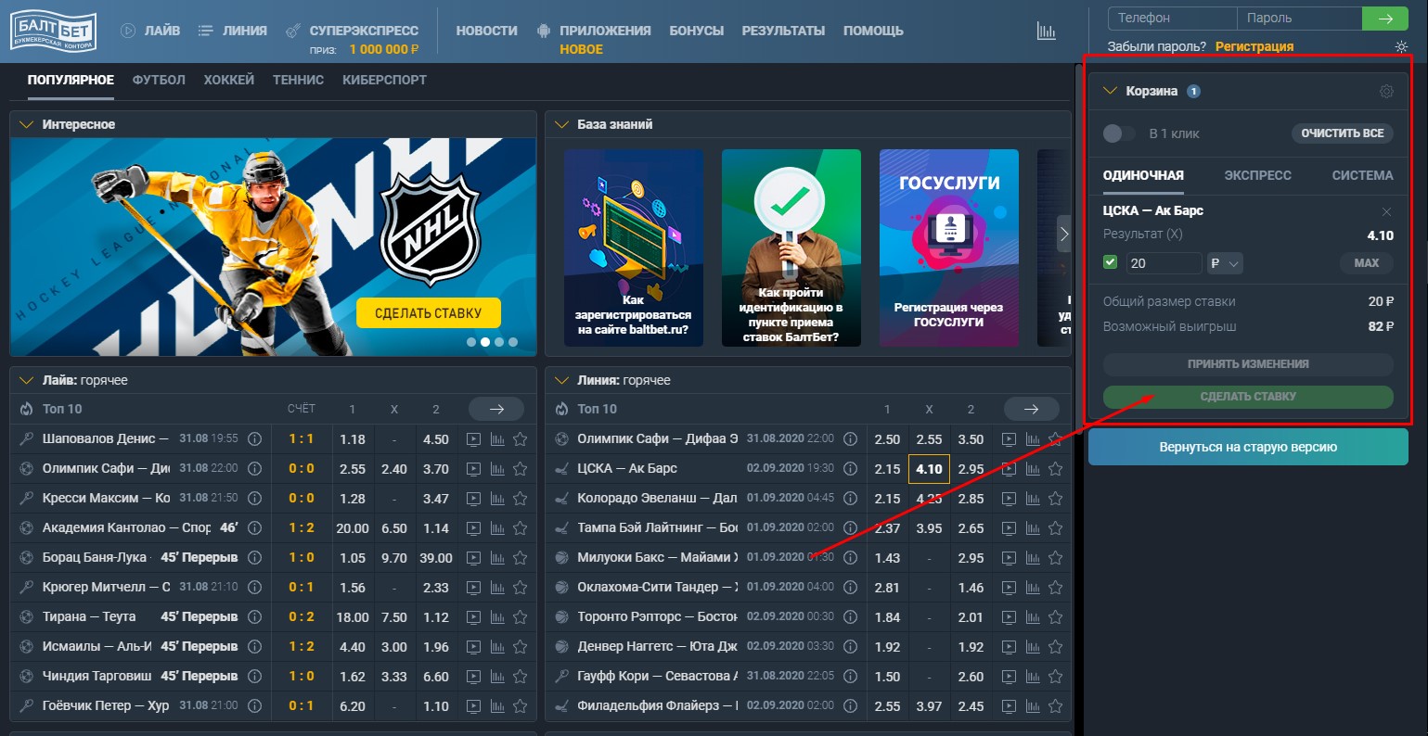Viewport: 1428px width, 736px height.
Task: Select the ЭКСПРЕСС bet type tab
Action: click(1257, 175)
